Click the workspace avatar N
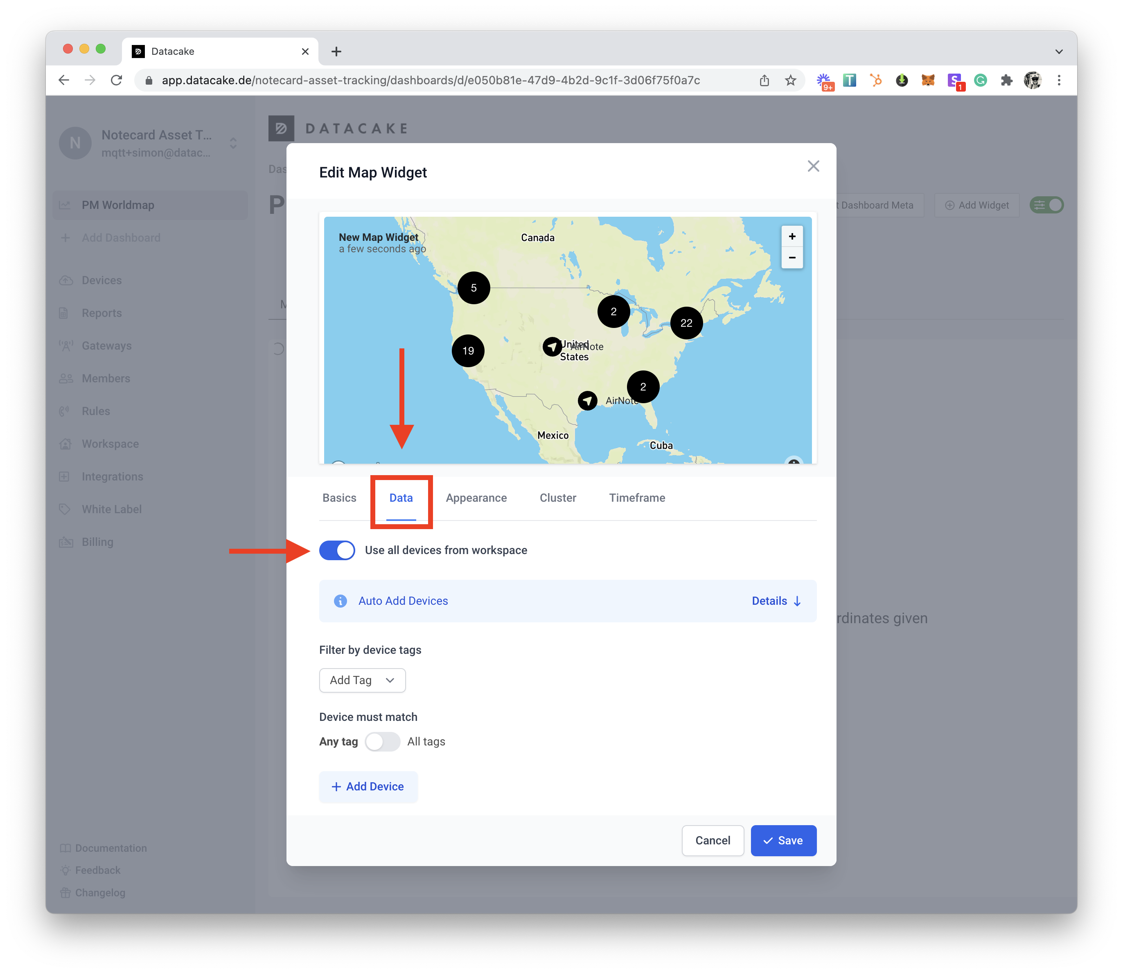 (75, 144)
